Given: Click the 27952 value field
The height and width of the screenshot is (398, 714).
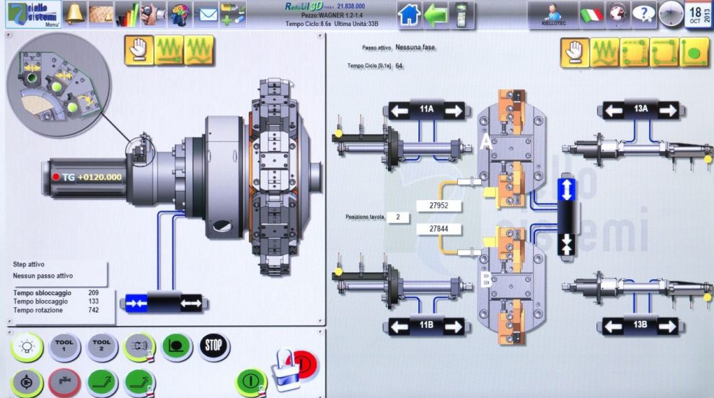Looking at the screenshot, I should pos(438,205).
